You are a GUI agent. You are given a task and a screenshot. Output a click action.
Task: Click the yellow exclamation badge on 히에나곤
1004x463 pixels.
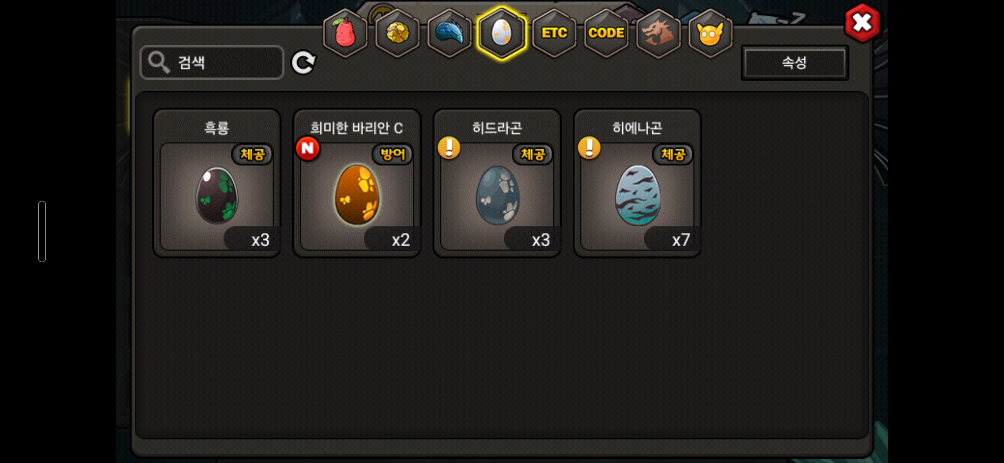589,148
